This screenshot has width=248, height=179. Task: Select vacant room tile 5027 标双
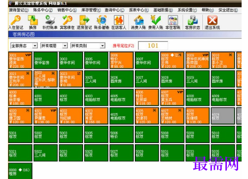click(122, 153)
